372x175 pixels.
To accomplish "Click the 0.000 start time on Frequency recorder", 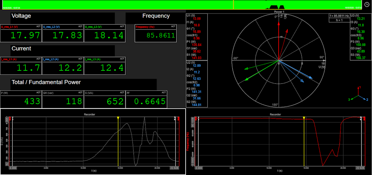I will click(x=199, y=168).
